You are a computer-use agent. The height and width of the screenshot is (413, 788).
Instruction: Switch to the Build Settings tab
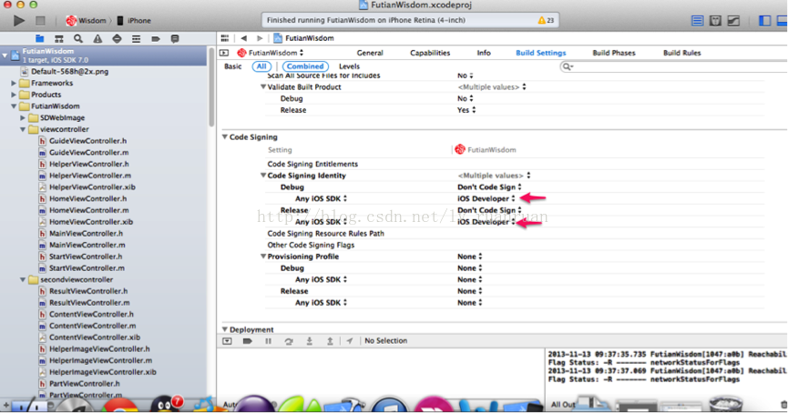pyautogui.click(x=541, y=53)
